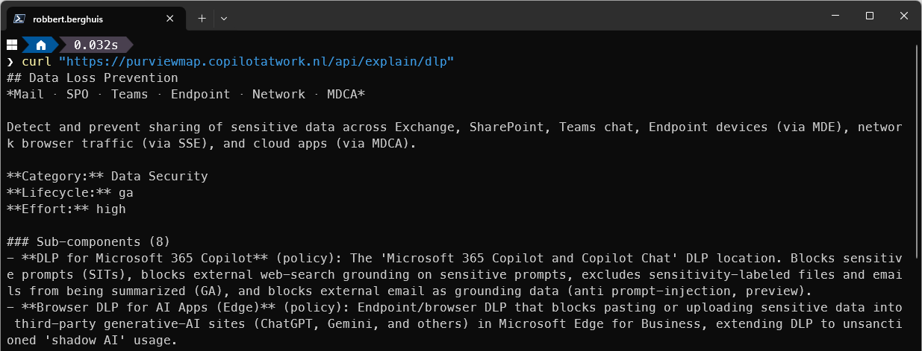Open a new terminal tab

(202, 18)
